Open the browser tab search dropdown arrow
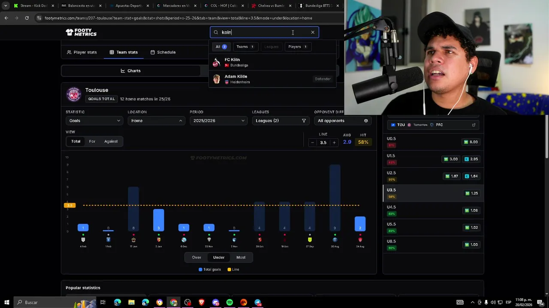The image size is (549, 308). [5, 6]
